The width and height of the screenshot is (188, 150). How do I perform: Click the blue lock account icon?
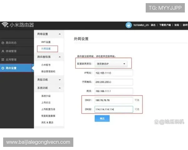point(128,25)
